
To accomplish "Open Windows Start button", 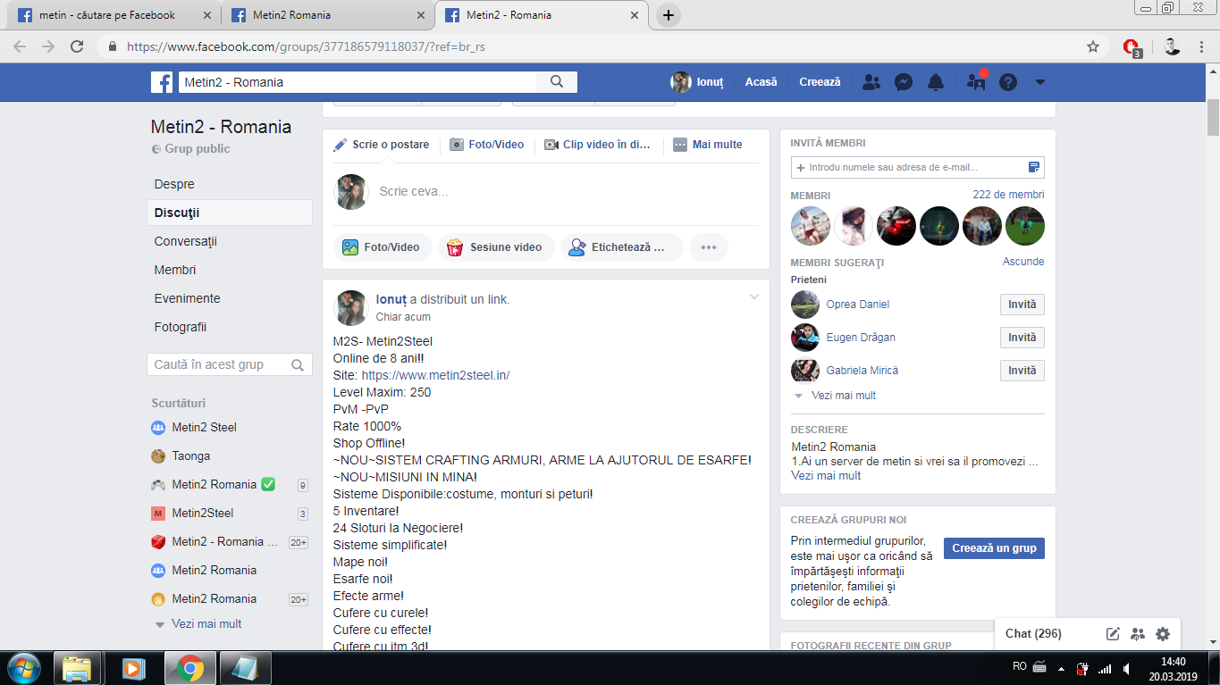I will [x=24, y=667].
